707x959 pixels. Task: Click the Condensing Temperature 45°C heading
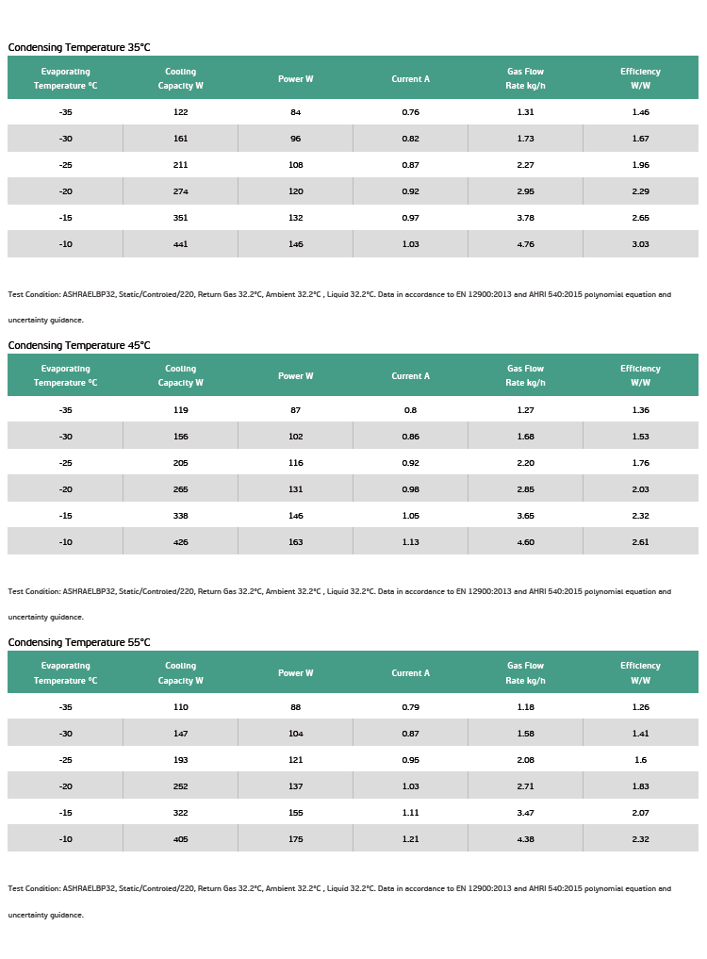point(79,345)
